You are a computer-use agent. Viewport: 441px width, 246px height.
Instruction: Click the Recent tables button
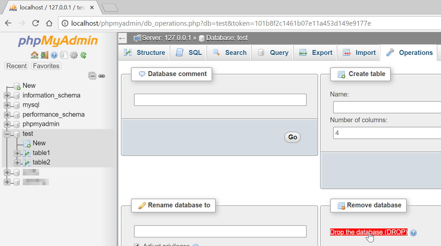pyautogui.click(x=17, y=66)
